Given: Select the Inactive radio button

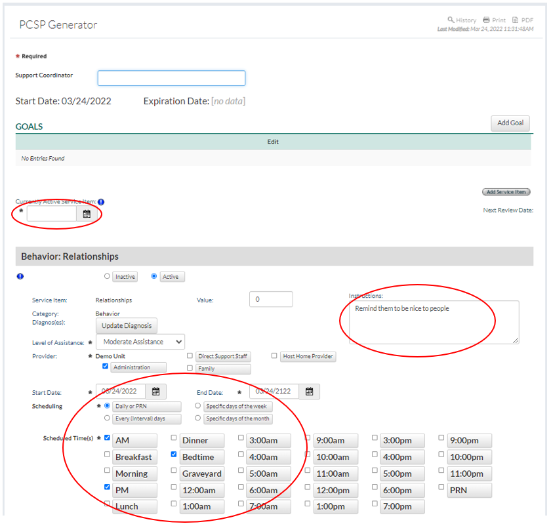Looking at the screenshot, I should click(107, 277).
